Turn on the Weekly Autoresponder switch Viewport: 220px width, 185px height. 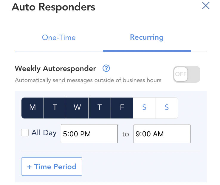(187, 74)
